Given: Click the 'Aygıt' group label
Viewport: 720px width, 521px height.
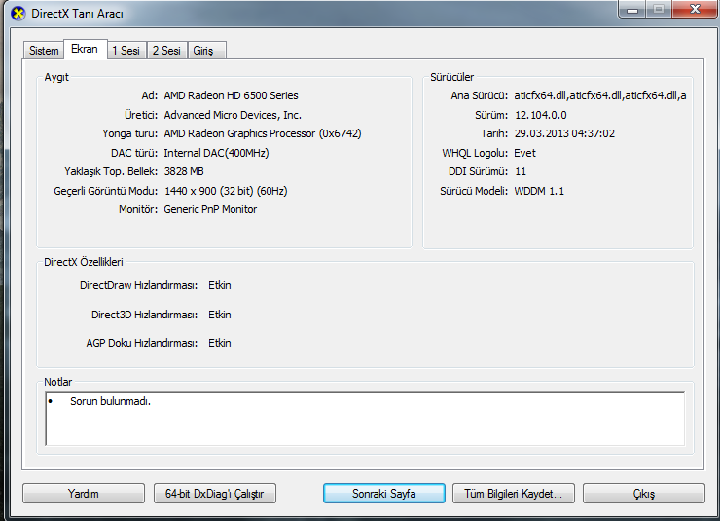Looking at the screenshot, I should [x=56, y=77].
